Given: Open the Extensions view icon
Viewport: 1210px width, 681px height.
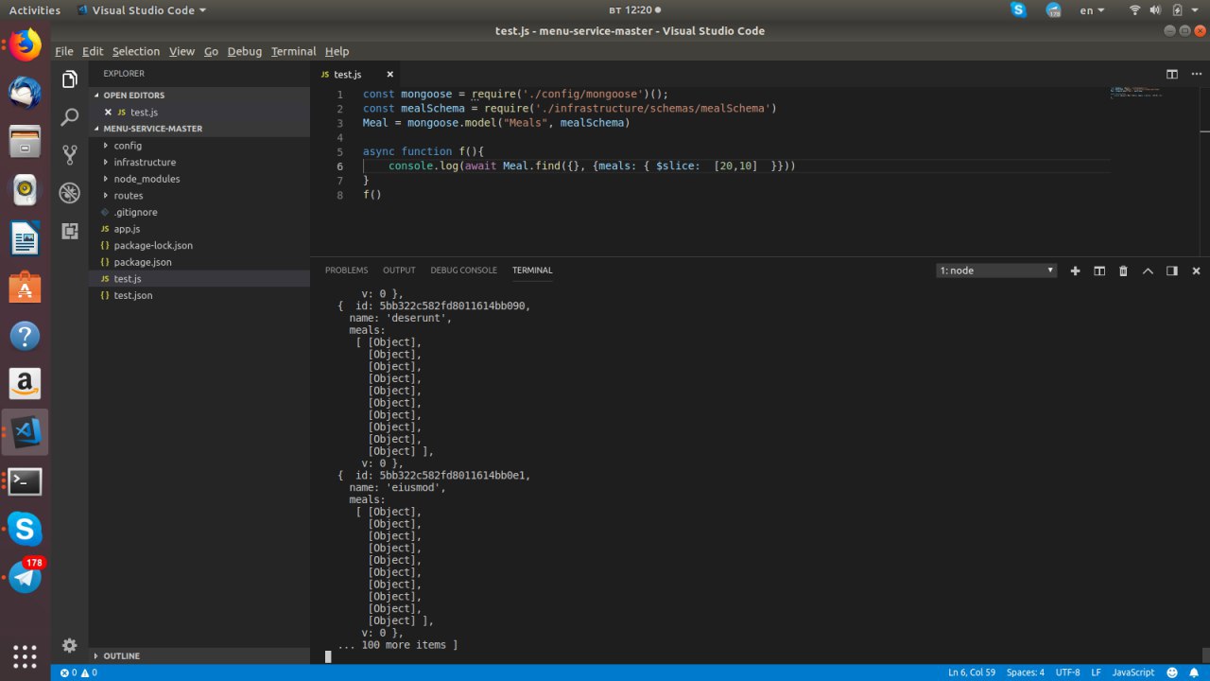Looking at the screenshot, I should 69,231.
